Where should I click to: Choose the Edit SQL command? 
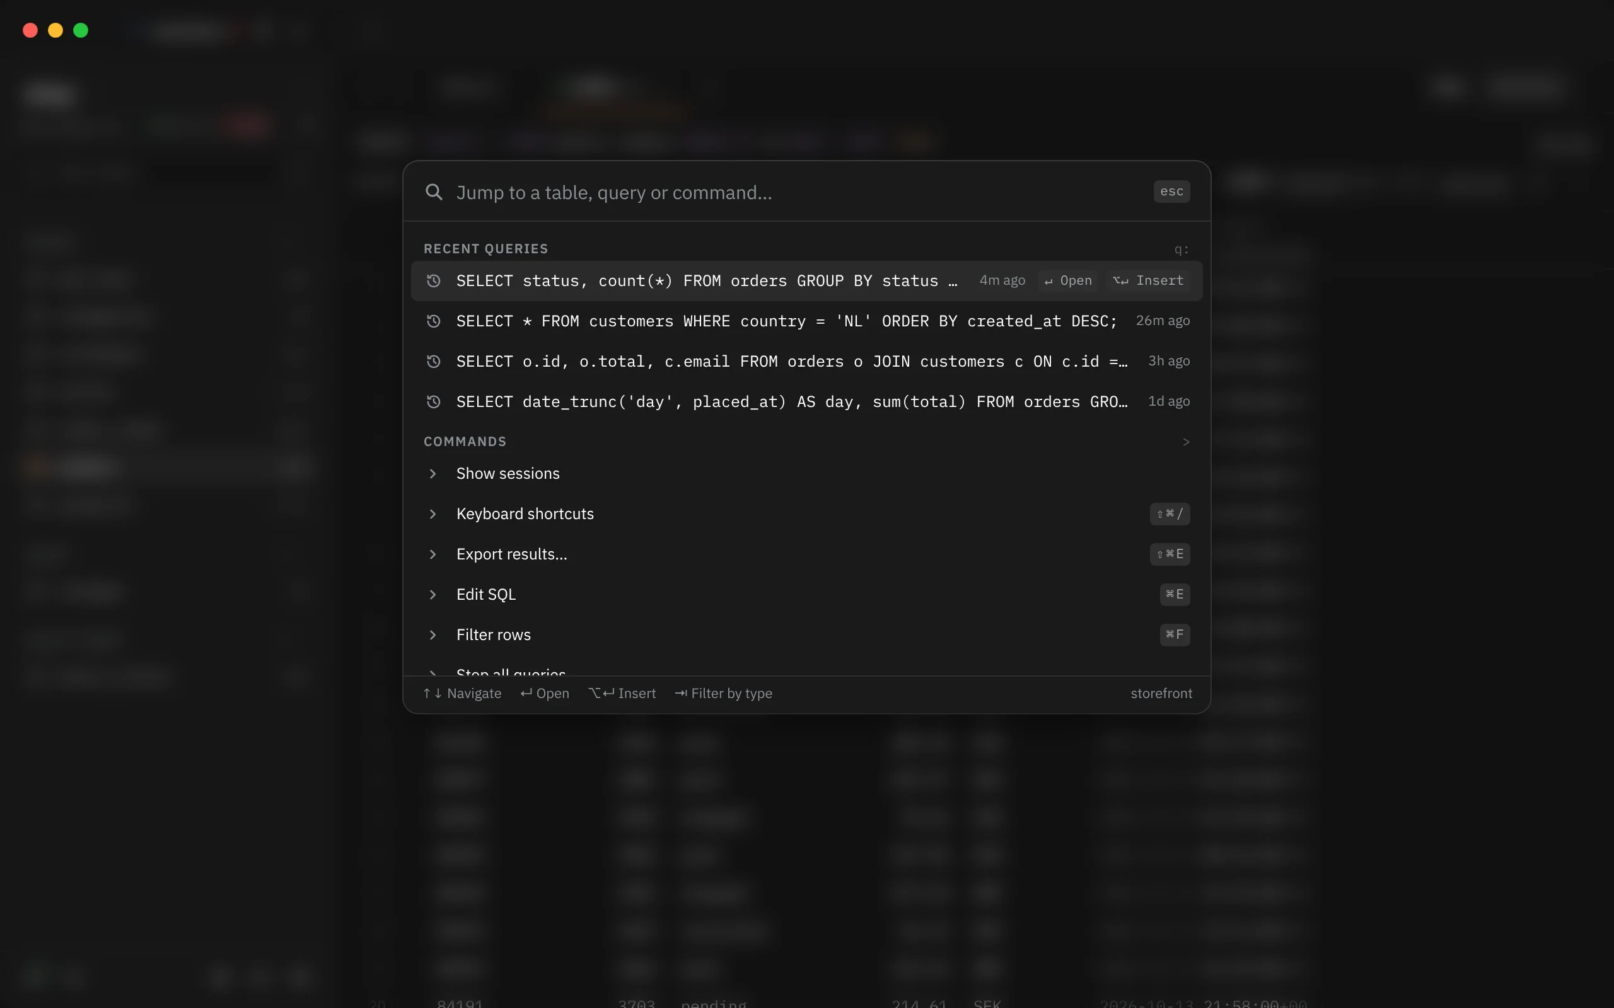tap(806, 595)
